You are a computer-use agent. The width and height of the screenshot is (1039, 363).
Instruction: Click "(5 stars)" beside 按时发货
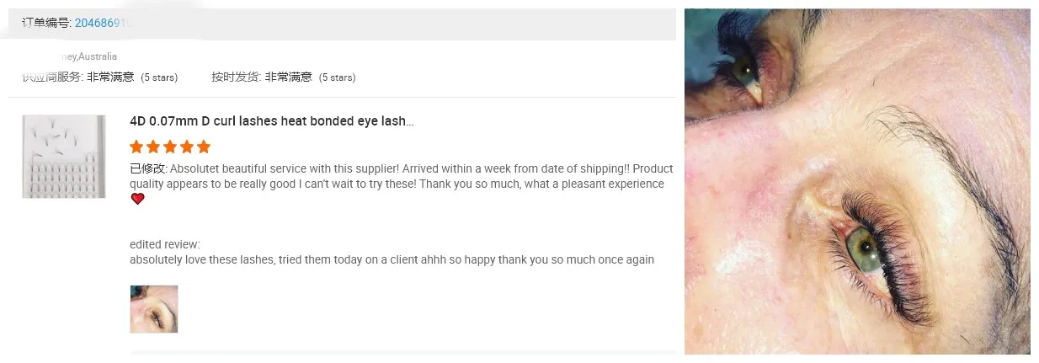click(337, 77)
